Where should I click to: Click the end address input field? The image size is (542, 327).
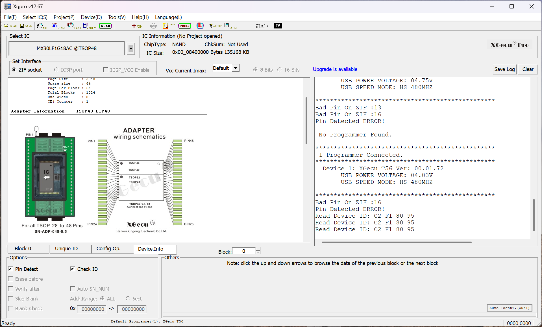click(x=132, y=309)
